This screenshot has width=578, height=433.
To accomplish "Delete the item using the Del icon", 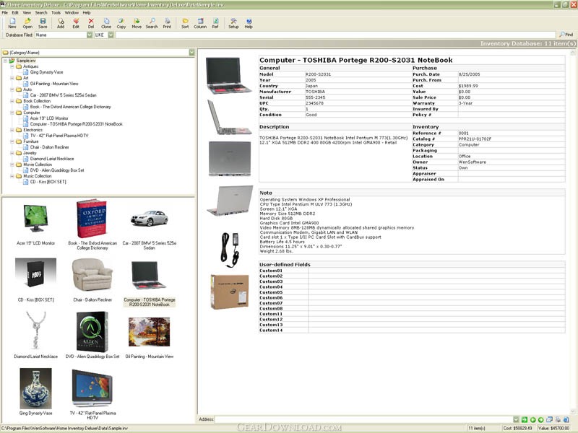I will pos(91,23).
